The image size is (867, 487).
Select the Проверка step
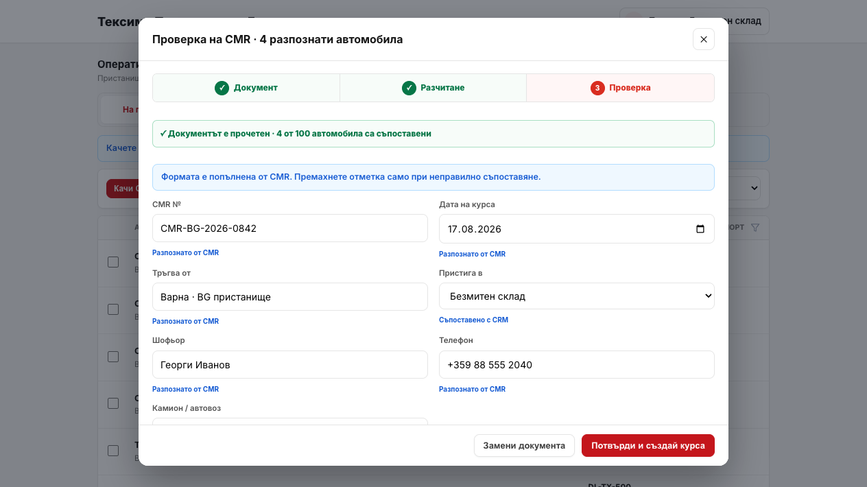(620, 88)
